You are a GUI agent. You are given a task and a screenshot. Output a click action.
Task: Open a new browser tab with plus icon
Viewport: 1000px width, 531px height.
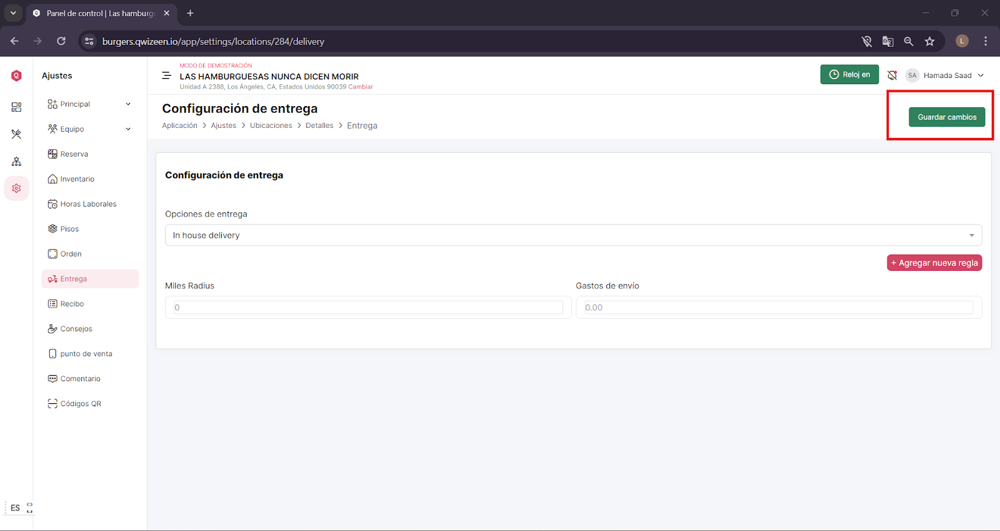pyautogui.click(x=191, y=13)
